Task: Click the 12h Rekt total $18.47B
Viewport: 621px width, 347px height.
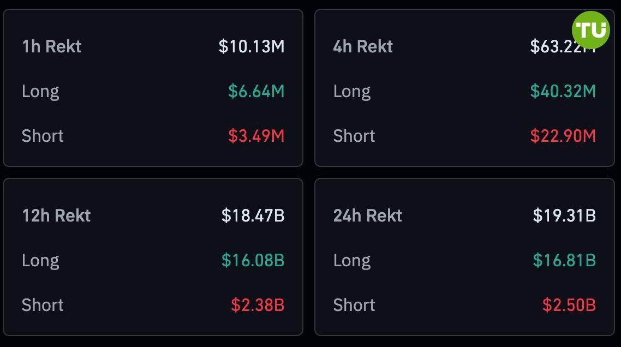Action: click(x=253, y=216)
